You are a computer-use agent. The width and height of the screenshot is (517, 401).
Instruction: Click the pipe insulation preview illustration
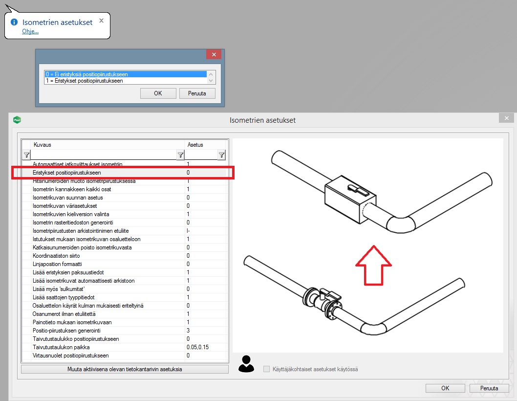367,245
